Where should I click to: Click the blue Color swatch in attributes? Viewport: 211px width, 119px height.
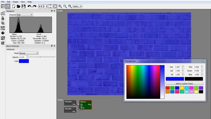[x=24, y=61]
